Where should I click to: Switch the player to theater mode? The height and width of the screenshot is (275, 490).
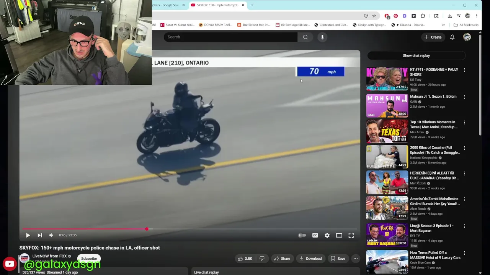[x=339, y=235]
